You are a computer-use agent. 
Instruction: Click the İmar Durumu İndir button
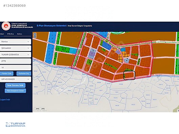pyautogui.click(x=15, y=85)
